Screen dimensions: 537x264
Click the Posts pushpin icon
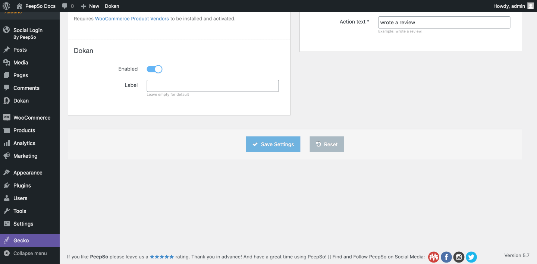(6, 50)
